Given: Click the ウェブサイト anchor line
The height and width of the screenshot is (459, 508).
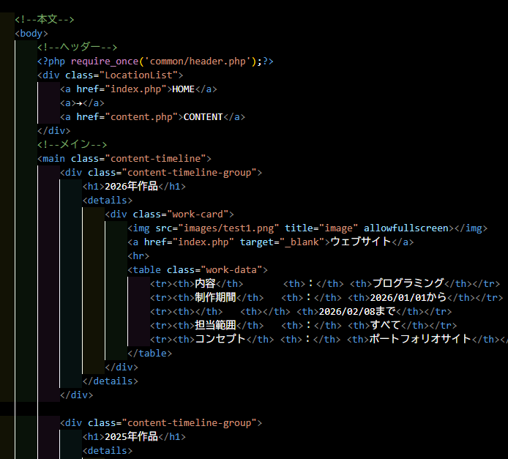Looking at the screenshot, I should tap(271, 242).
